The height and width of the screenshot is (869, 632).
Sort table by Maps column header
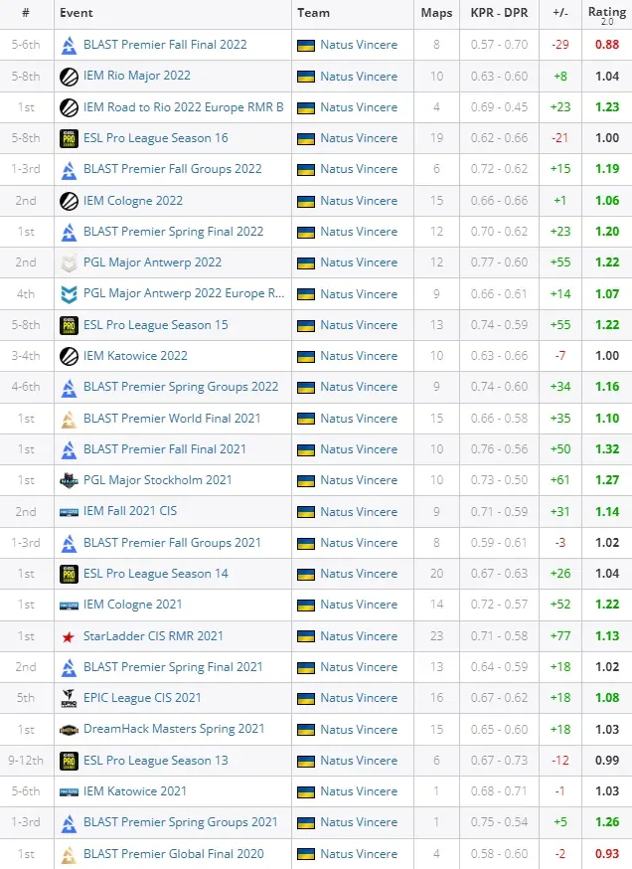[436, 13]
